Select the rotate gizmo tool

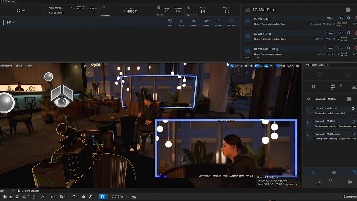(236, 66)
